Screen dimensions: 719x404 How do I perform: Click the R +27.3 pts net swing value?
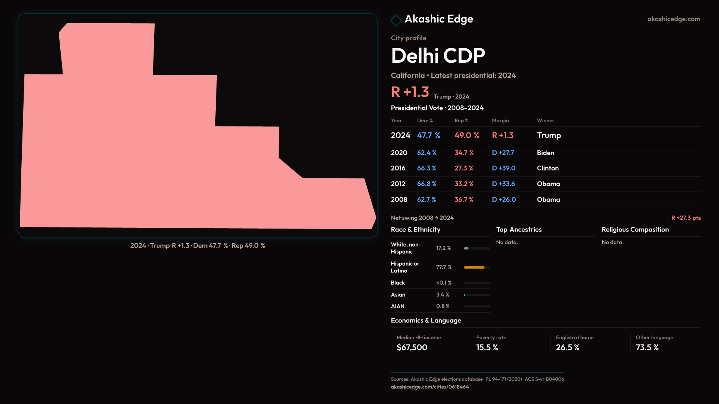tap(686, 218)
